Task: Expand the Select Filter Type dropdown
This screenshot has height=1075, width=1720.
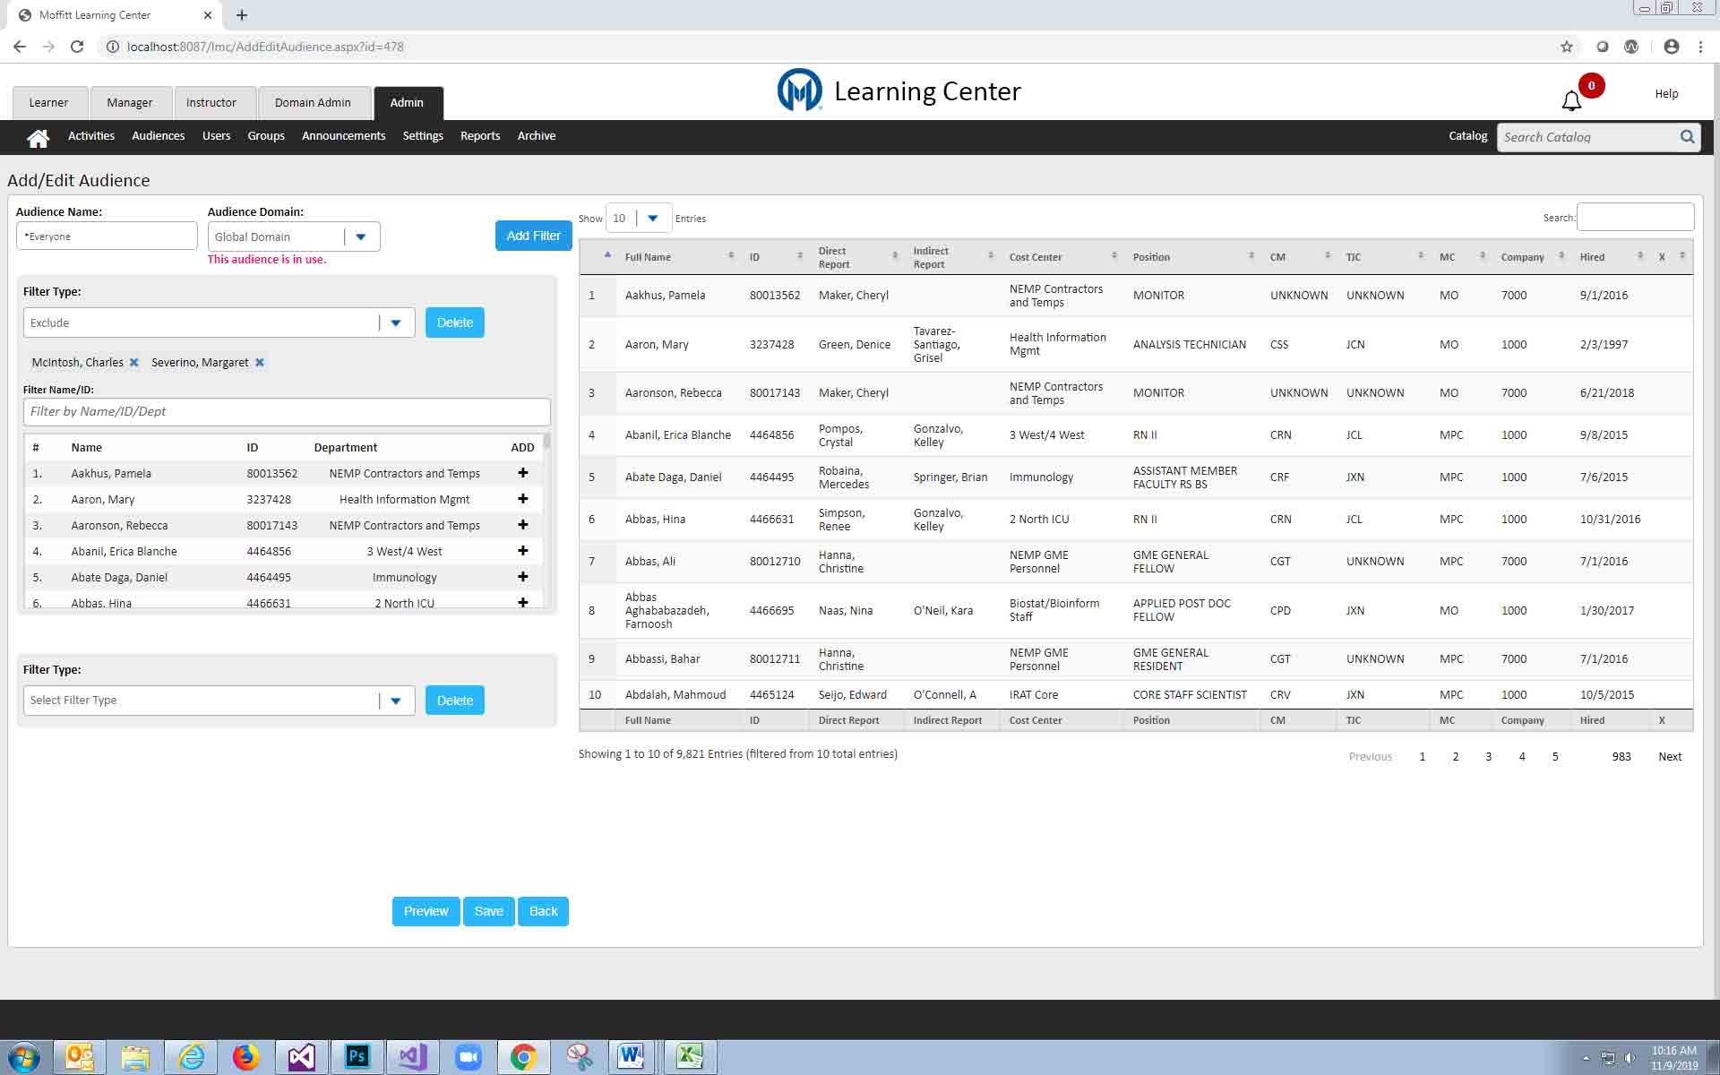Action: [x=395, y=701]
